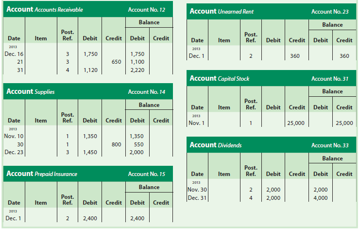
Task: Select the Balance header in Prepaid Insurance
Action: coord(149,187)
